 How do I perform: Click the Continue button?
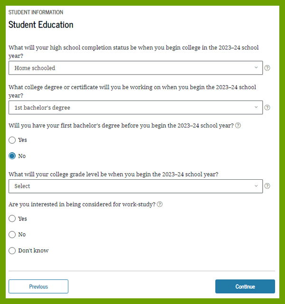click(x=245, y=286)
